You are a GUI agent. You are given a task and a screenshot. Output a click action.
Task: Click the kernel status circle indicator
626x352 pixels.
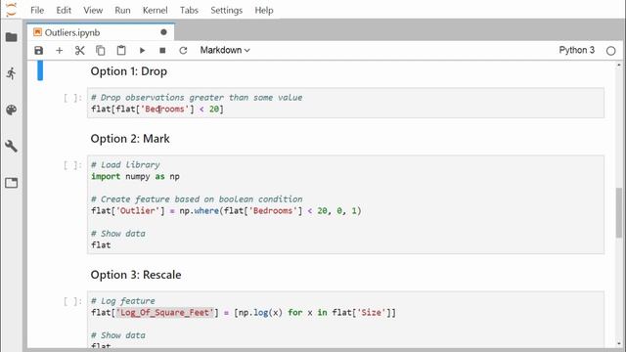tap(610, 51)
